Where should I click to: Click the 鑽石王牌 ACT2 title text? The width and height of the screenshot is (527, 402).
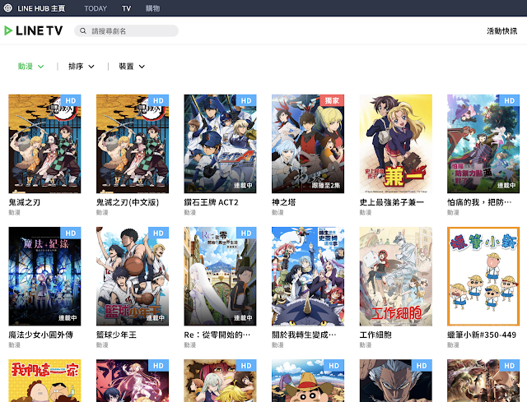tap(211, 202)
